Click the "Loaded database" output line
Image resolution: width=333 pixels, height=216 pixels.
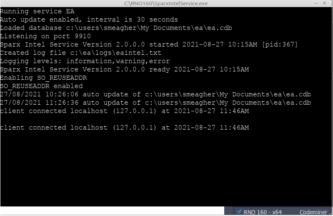pyautogui.click(x=116, y=28)
